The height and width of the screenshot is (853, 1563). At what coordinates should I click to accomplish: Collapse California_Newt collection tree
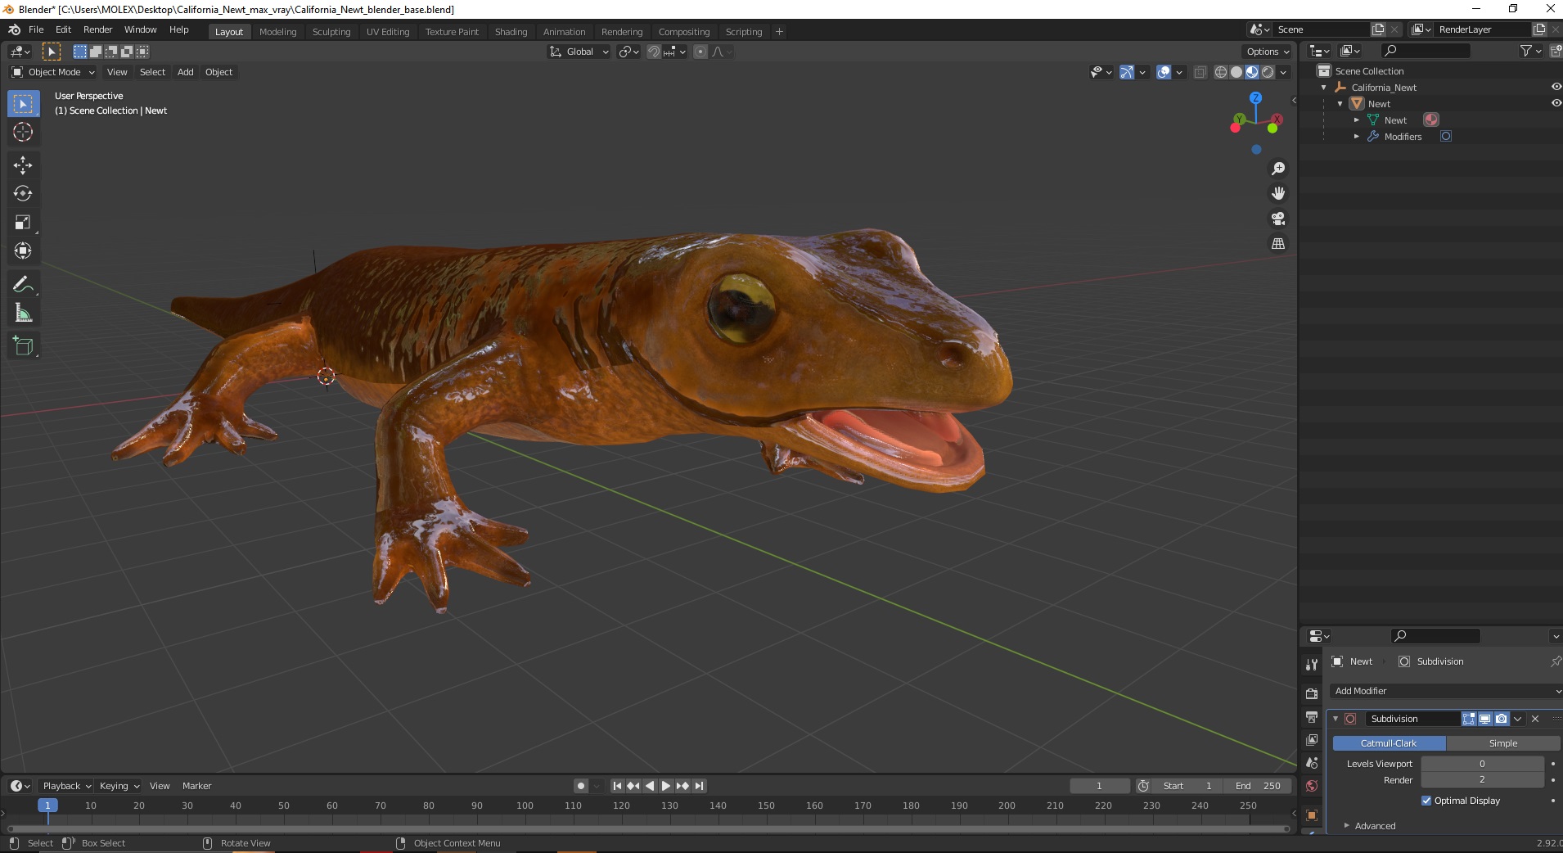click(x=1324, y=88)
